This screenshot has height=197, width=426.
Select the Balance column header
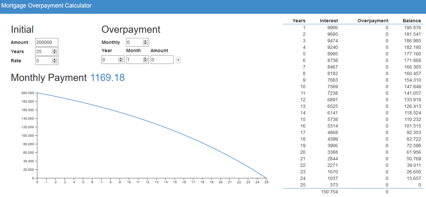coord(412,21)
